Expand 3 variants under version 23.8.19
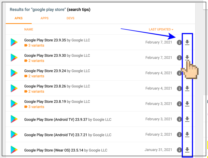208x158 pixels. (34, 107)
